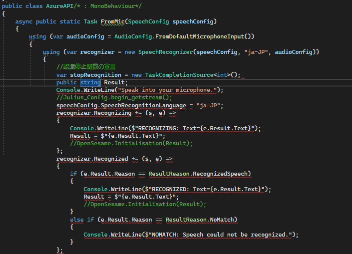This screenshot has width=352, height=254.
Task: Click the "ja-JP" argument in SpeechRecognizer constructor
Action: pos(256,52)
